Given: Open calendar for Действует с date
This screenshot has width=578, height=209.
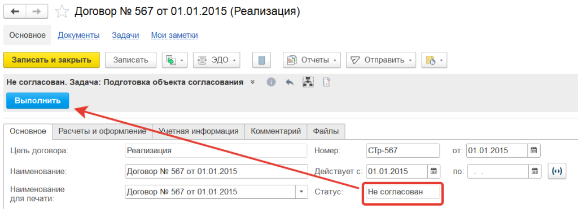Looking at the screenshot, I should [x=433, y=171].
